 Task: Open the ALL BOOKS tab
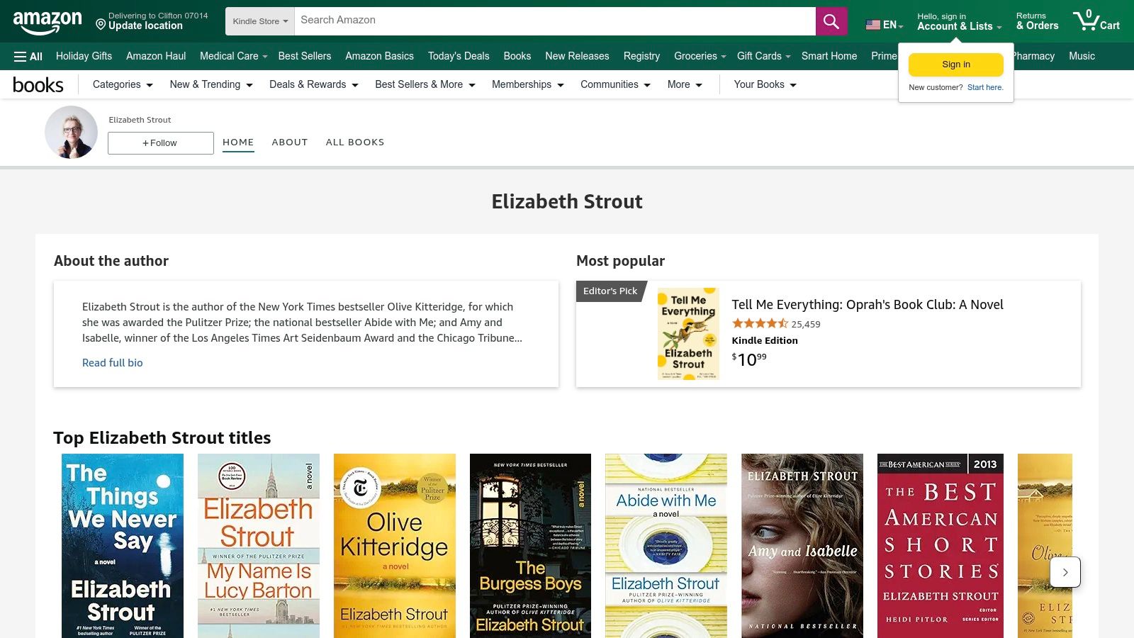coord(355,142)
